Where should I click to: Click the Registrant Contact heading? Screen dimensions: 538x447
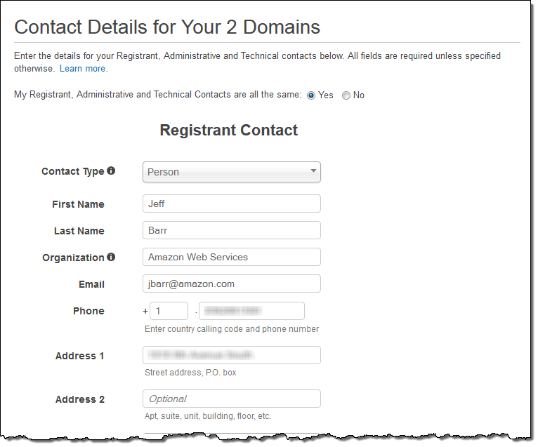[229, 131]
